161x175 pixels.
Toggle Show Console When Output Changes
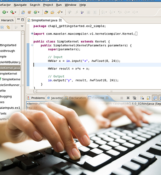click(x=155, y=98)
